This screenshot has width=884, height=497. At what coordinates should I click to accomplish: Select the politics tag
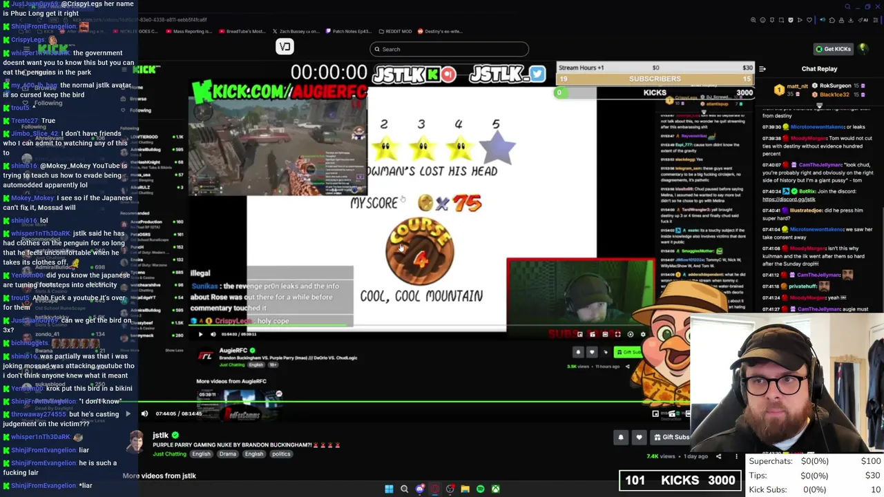tap(281, 454)
